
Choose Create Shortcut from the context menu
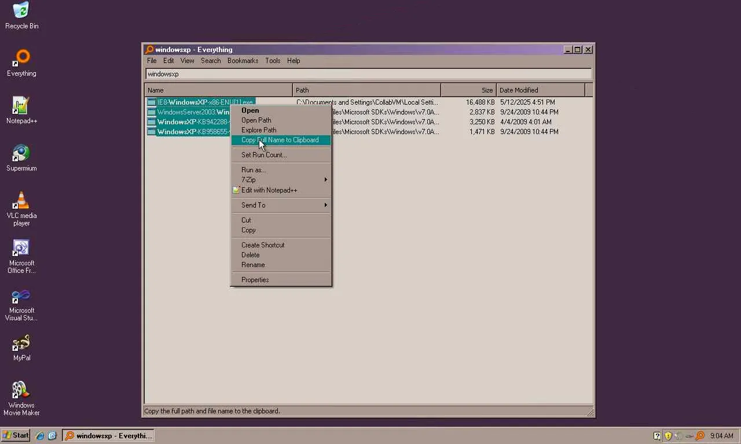pyautogui.click(x=281, y=245)
